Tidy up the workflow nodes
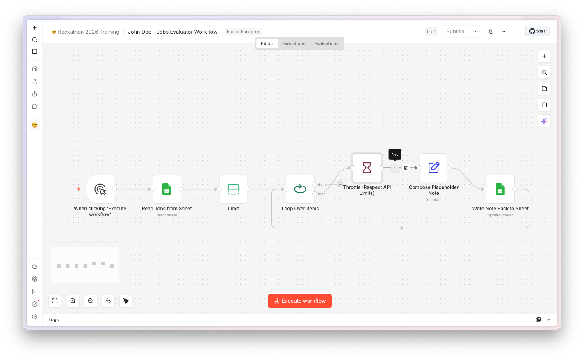 (x=126, y=301)
